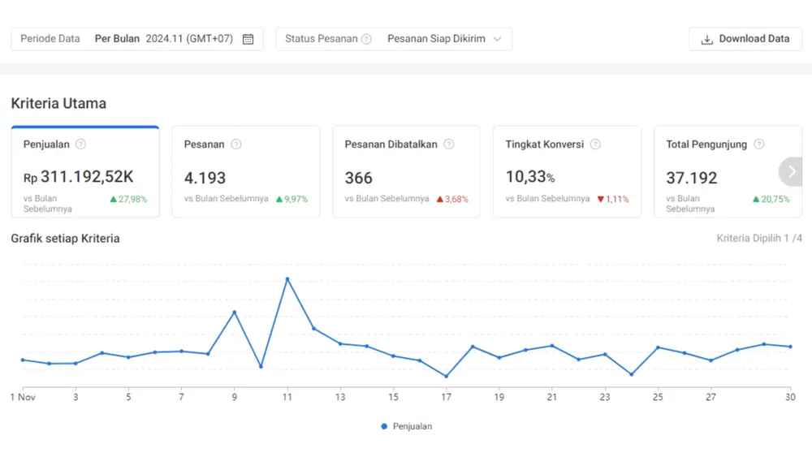Click the help icon beside Pesanan
812x457 pixels.
tap(235, 144)
